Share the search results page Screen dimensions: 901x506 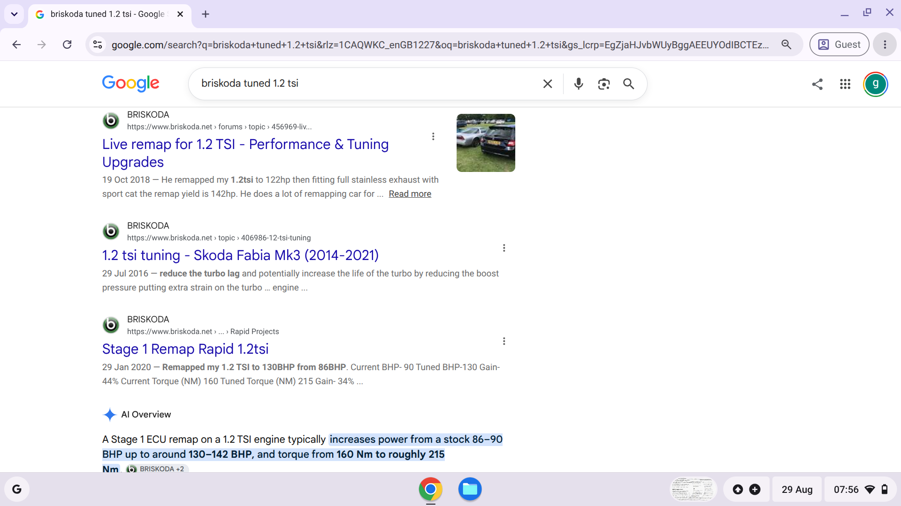(817, 84)
